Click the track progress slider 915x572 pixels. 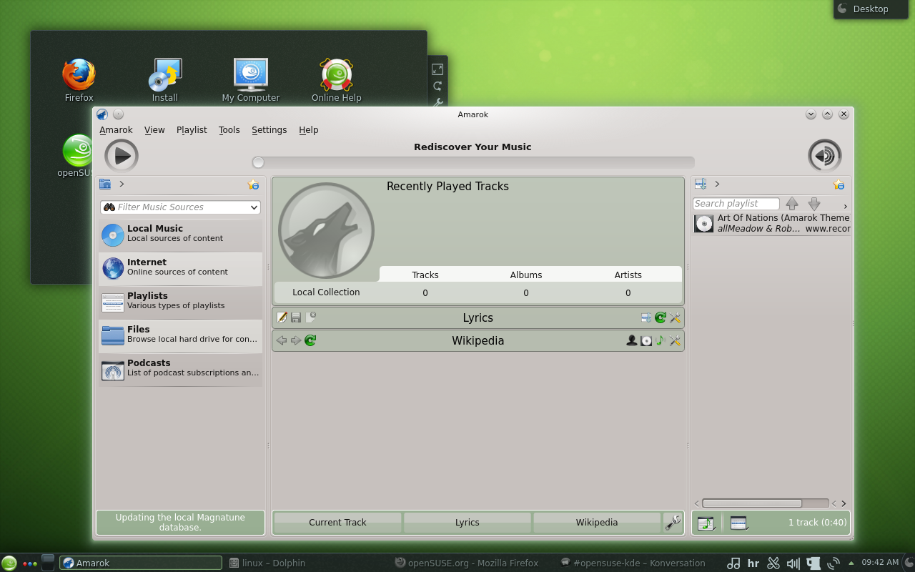tap(473, 162)
